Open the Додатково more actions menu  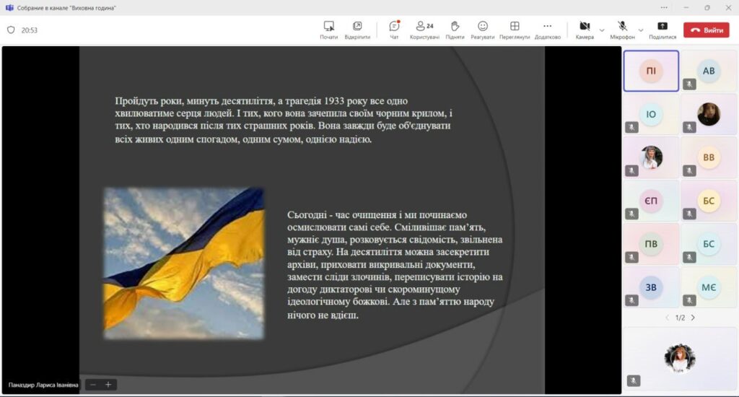click(547, 29)
